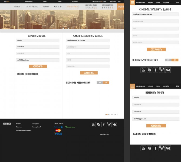Click desktop email field sbv9595@gmail.com
The height and width of the screenshot is (162, 181).
38,60
